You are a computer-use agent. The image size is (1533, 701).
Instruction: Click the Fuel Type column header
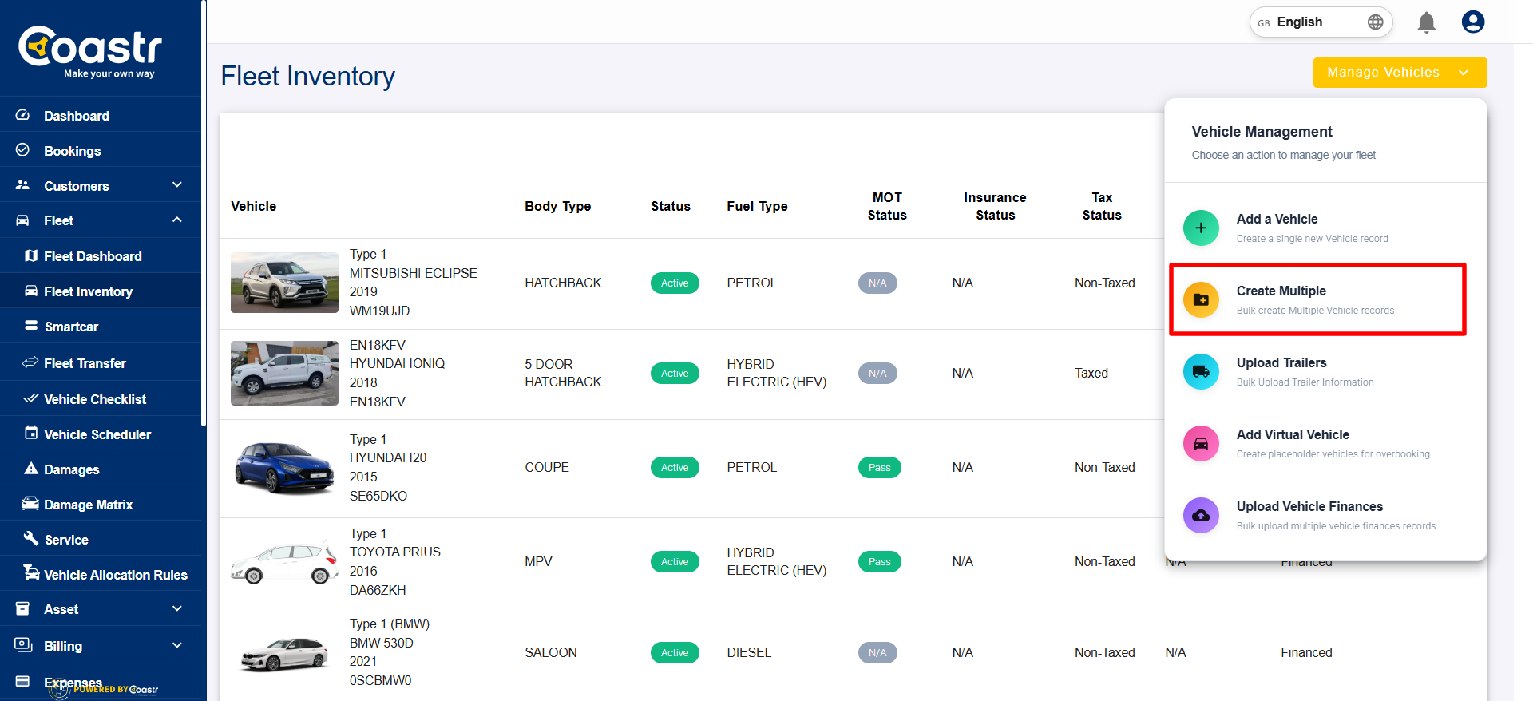tap(757, 206)
